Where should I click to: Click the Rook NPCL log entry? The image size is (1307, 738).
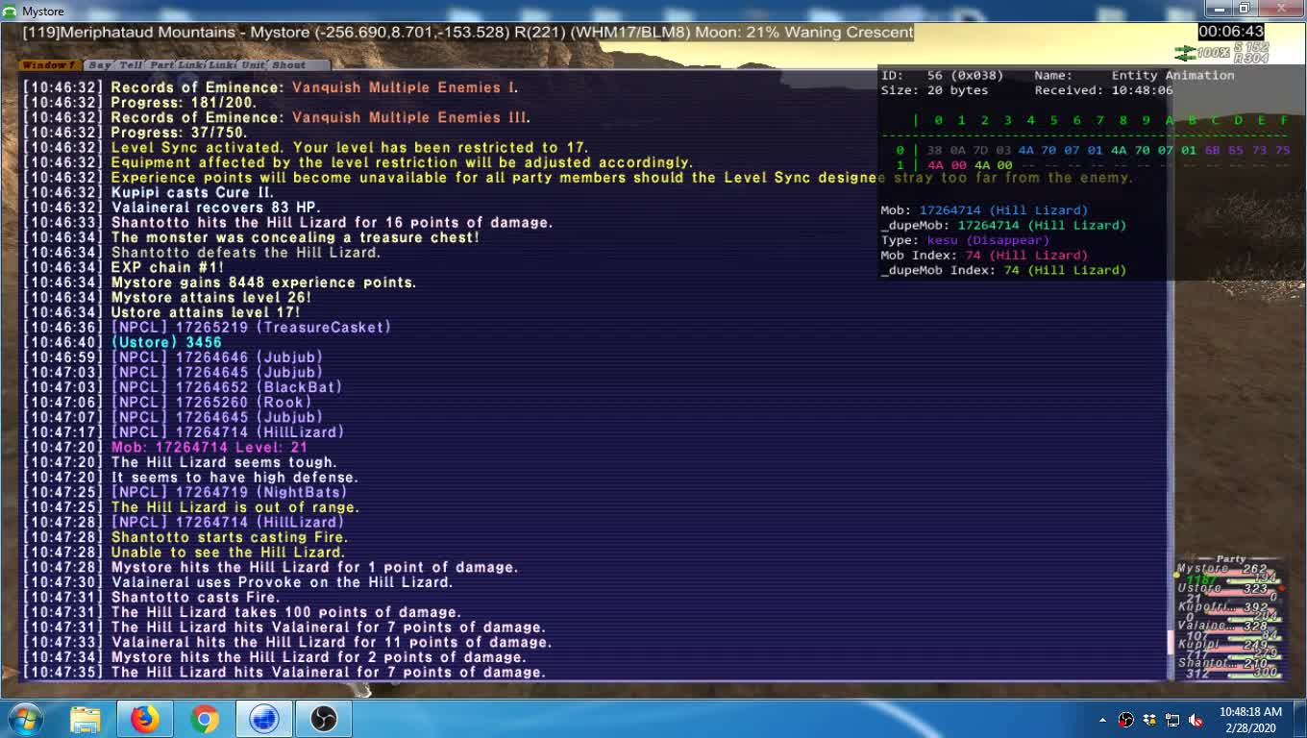[x=167, y=403]
